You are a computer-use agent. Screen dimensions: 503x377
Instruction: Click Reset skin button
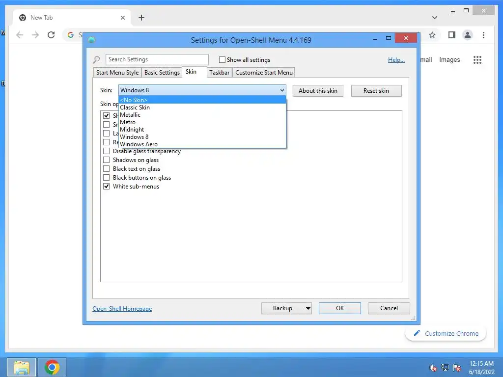pyautogui.click(x=376, y=91)
